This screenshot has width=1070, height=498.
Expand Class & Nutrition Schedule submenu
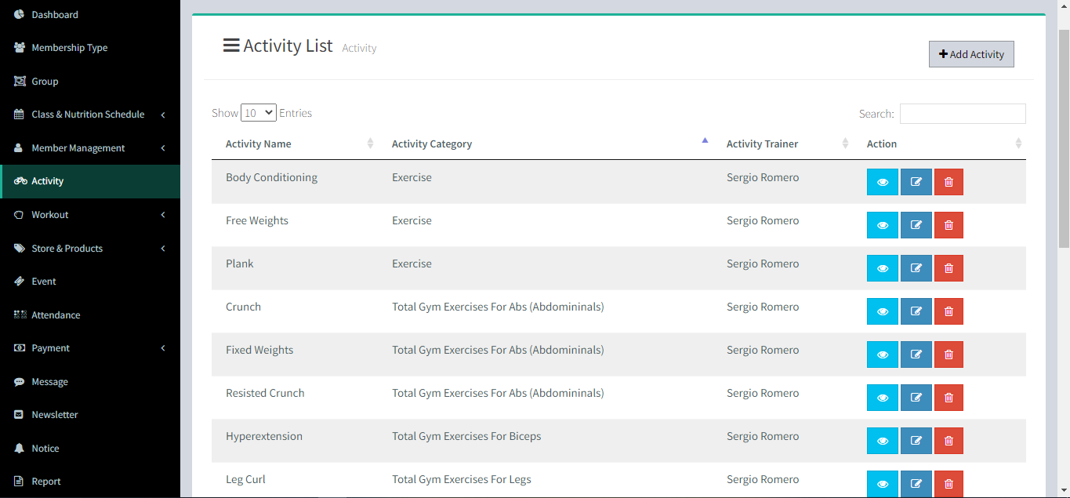[88, 115]
